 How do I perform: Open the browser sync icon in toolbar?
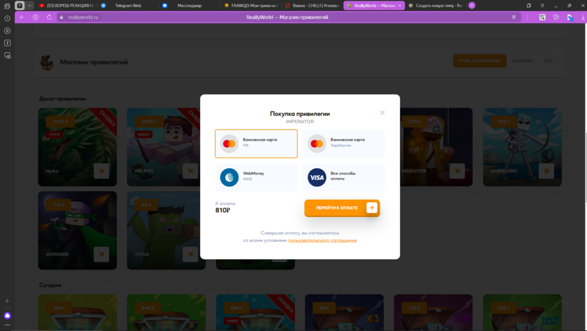(x=570, y=17)
